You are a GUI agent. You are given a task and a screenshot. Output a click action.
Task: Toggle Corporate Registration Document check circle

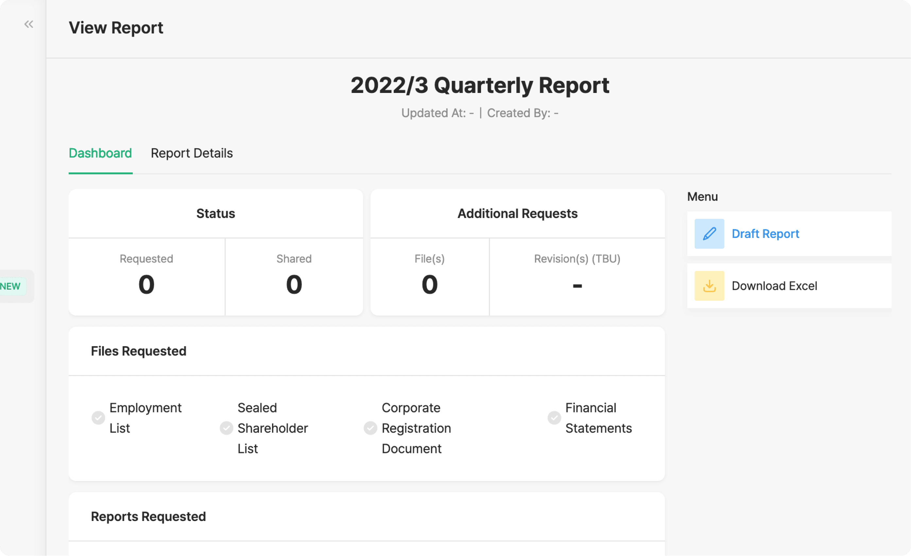click(370, 428)
